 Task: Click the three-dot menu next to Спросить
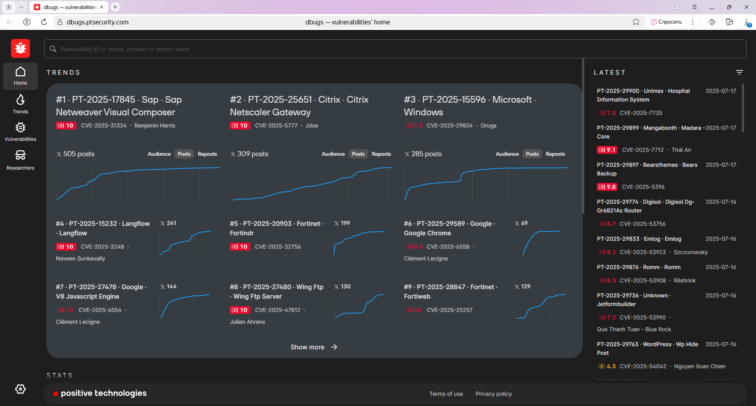point(693,22)
